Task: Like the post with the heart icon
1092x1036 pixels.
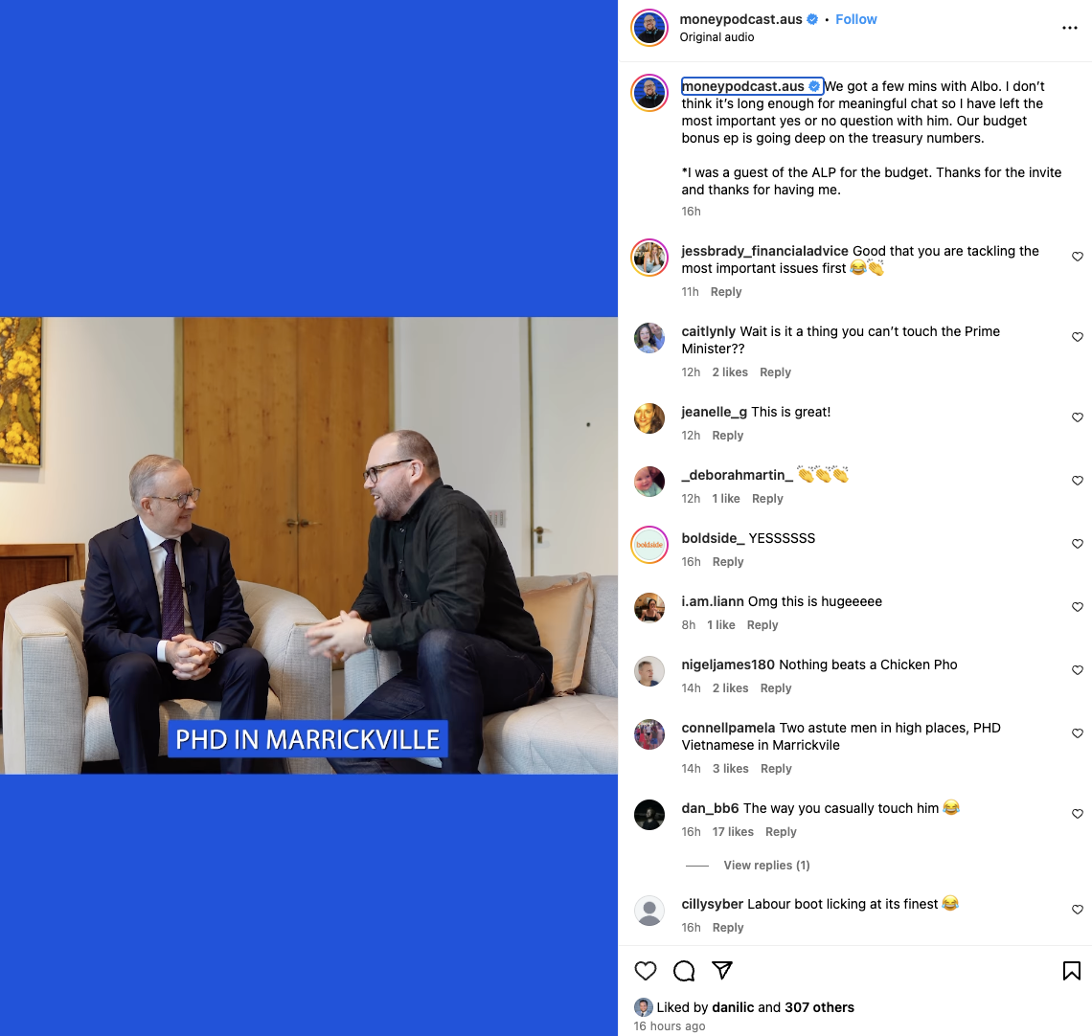Action: 646,971
